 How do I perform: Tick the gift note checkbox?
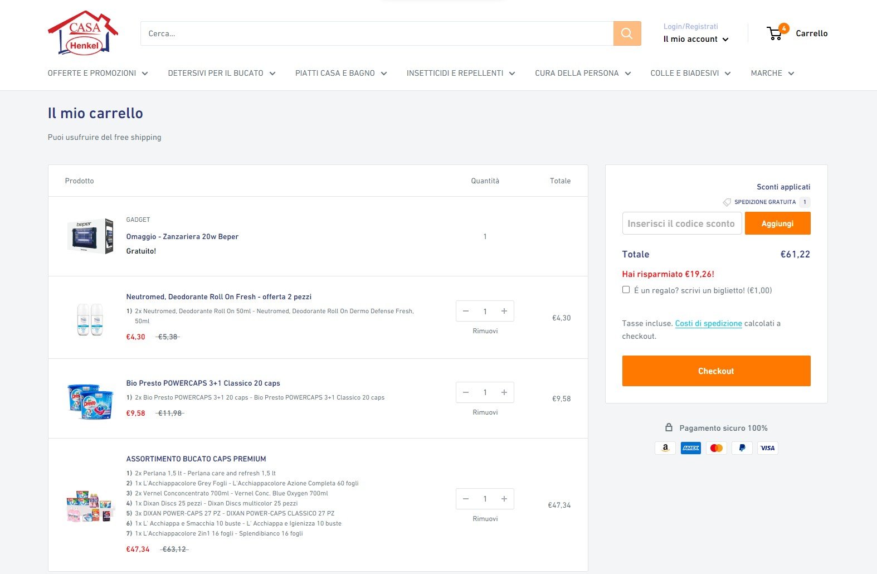(626, 290)
